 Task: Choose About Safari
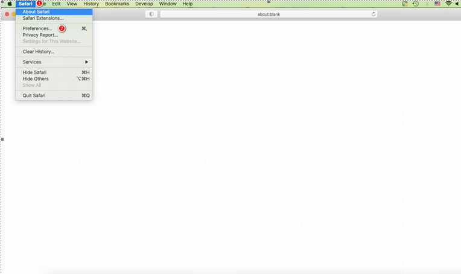click(x=54, y=11)
